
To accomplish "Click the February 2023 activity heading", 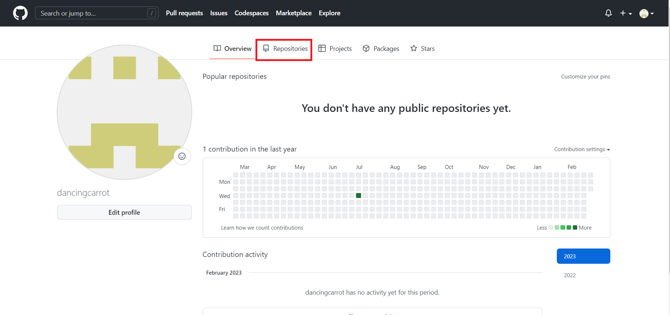I will pyautogui.click(x=224, y=273).
